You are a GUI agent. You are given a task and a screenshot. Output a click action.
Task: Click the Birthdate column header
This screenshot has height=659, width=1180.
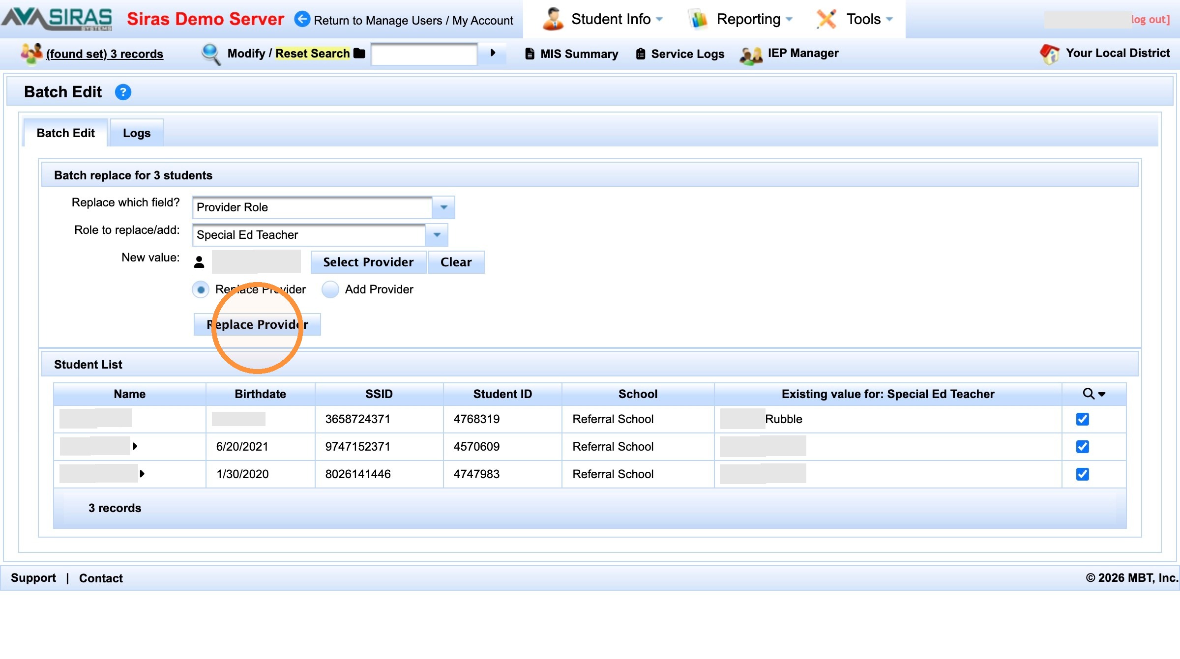260,394
